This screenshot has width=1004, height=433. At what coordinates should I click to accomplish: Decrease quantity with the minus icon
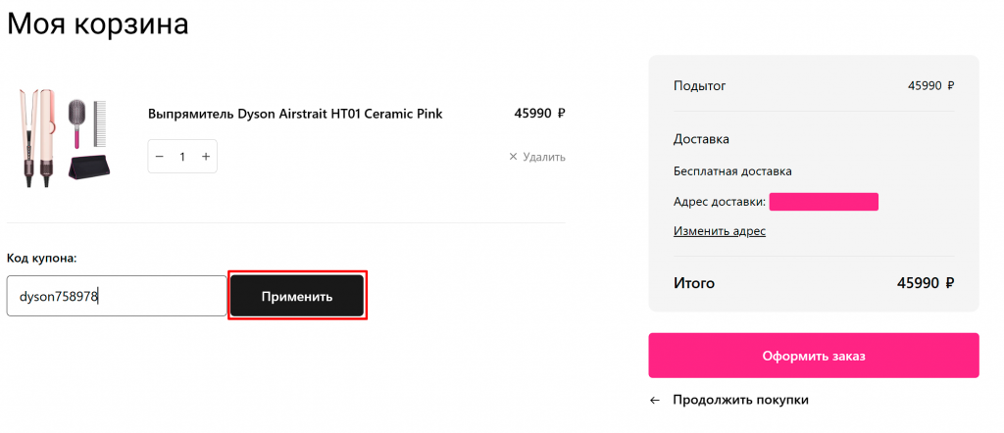(160, 157)
